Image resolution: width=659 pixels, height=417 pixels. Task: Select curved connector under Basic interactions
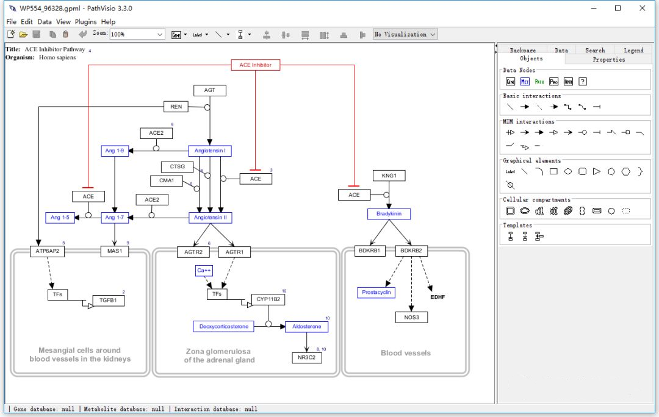(582, 107)
